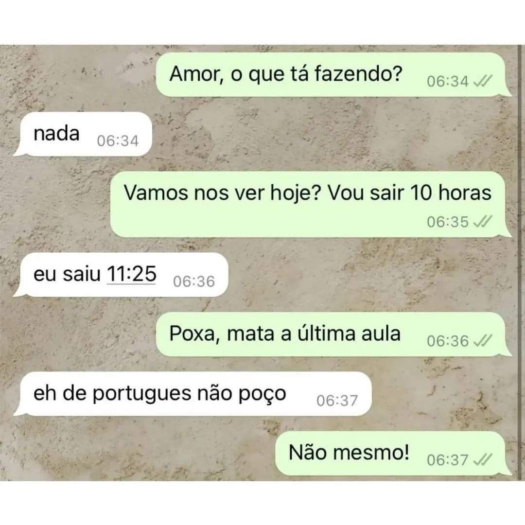Select the 'Não mesmo!' reply bubble
The image size is (525, 525).
tap(393, 453)
